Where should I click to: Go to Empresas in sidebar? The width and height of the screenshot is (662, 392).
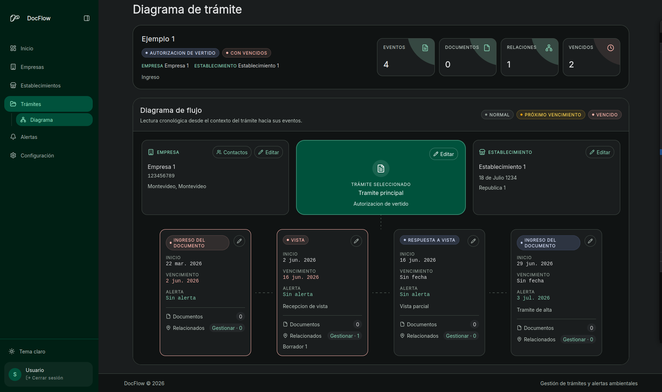pos(49,67)
